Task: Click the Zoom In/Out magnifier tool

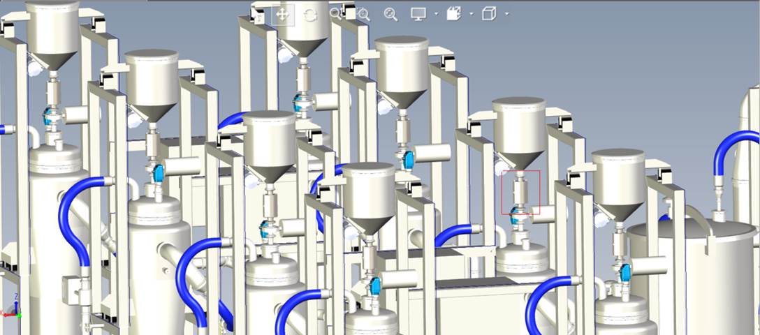Action: (x=363, y=14)
